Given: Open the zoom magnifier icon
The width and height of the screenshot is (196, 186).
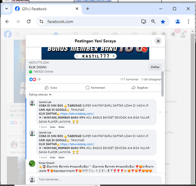Looking at the screenshot, I should click(153, 22).
